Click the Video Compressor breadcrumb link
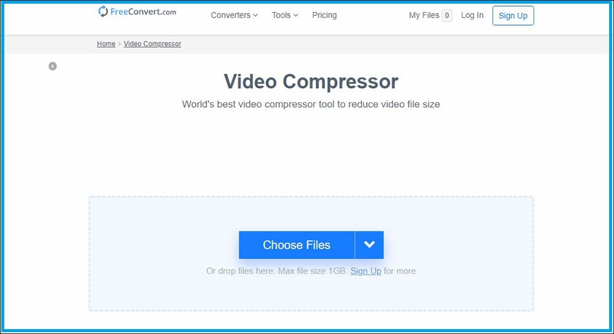614x334 pixels. point(152,44)
